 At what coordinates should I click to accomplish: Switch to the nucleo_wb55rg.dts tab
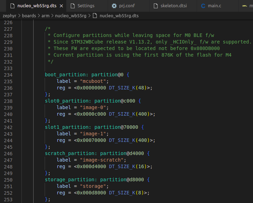pyautogui.click(x=36, y=6)
